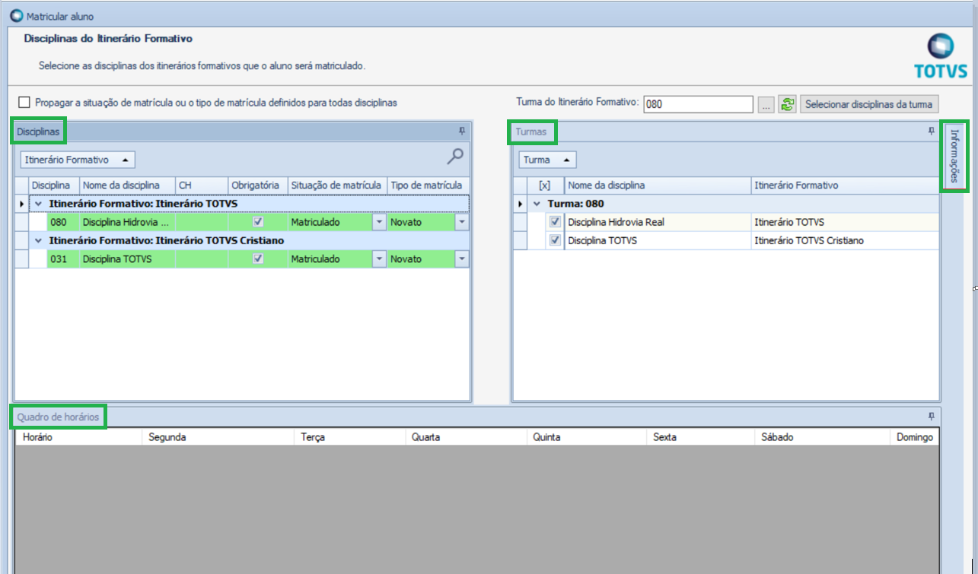This screenshot has width=978, height=574.
Task: Click the Situação de matrícula column header
Action: point(337,186)
